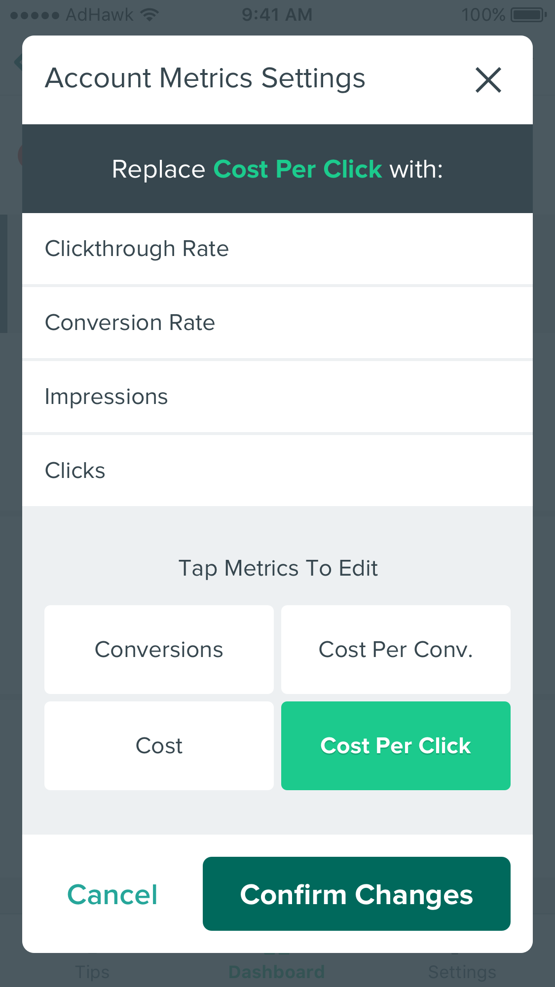Select the Conversions metric tile

159,650
